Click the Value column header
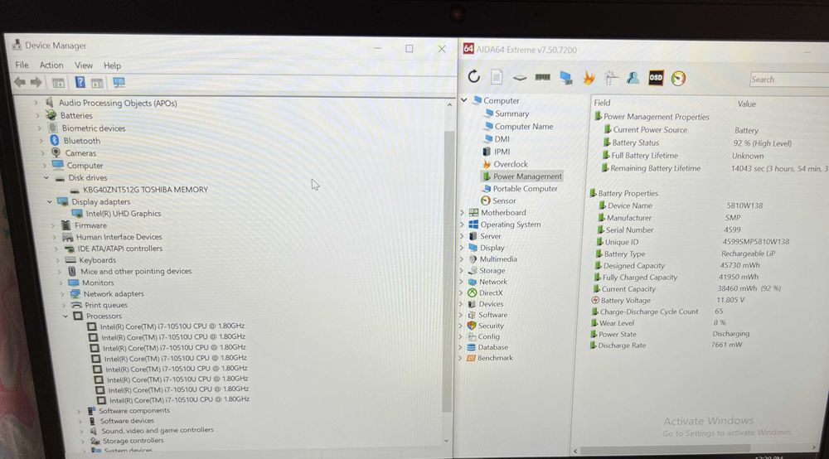The width and height of the screenshot is (829, 459). tap(747, 104)
